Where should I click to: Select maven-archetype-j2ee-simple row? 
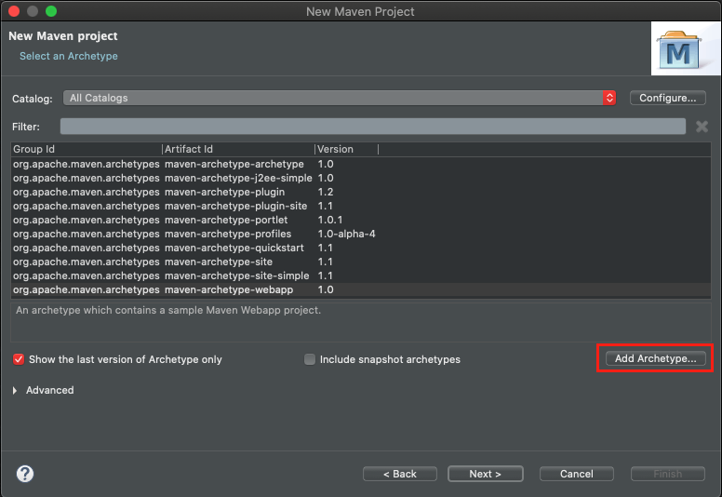361,178
